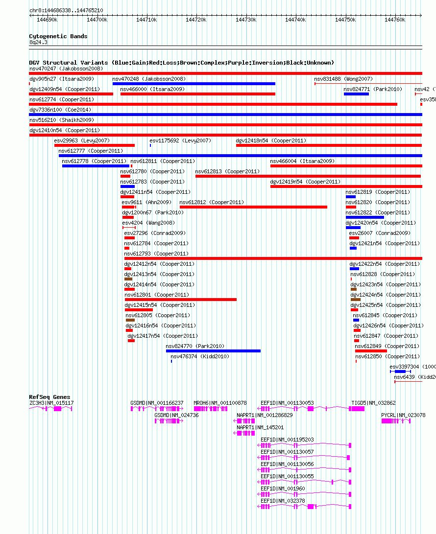Select EEF1D|NM_032378 transcript label

[283, 501]
